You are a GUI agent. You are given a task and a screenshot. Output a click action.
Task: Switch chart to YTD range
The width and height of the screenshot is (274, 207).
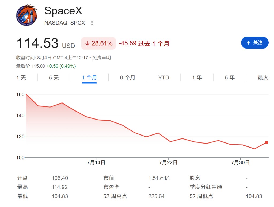[163, 78]
